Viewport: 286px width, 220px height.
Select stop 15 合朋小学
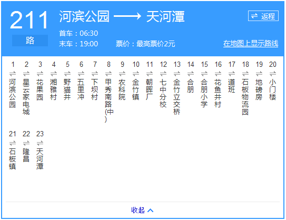[204, 93]
